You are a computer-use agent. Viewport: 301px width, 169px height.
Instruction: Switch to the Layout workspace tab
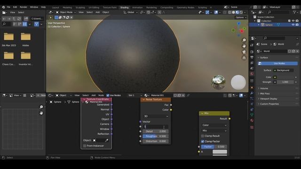[55, 8]
